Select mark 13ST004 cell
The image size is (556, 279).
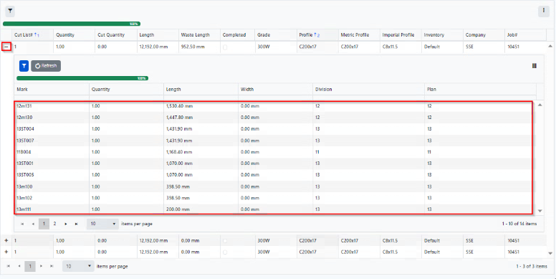point(52,129)
